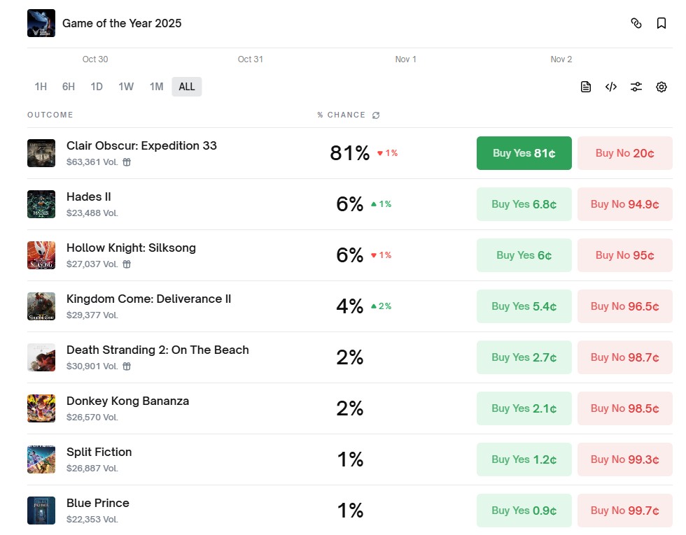Screen dimensions: 686x535
Task: Click gift icon beside Hollow Knight volume
Action: [x=127, y=264]
